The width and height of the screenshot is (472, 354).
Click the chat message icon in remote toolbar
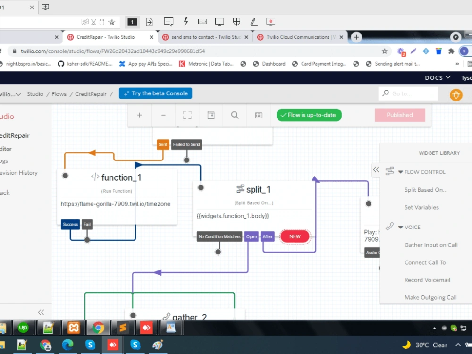coord(169,22)
